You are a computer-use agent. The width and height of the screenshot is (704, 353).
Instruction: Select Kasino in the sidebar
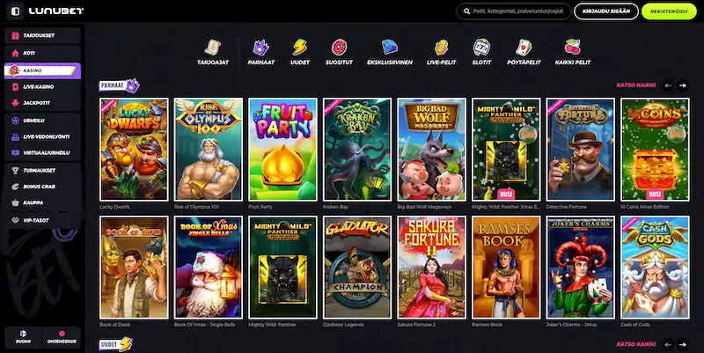click(x=42, y=70)
